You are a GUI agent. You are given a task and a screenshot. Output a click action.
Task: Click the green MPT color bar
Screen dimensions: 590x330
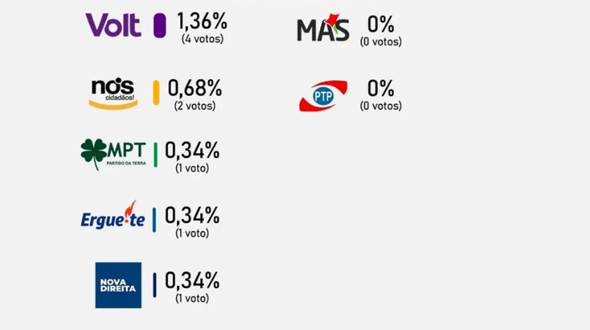point(156,155)
